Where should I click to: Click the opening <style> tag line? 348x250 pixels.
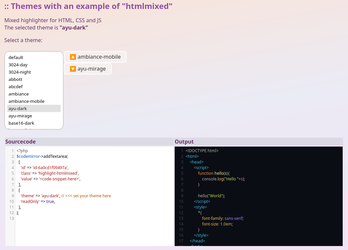coord(200,207)
